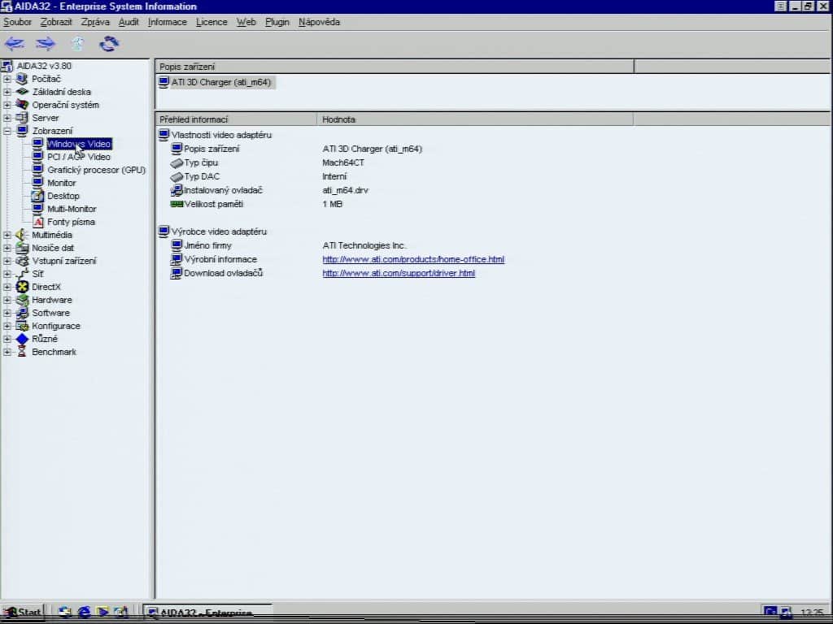Select the Windows Video tree item

[79, 144]
